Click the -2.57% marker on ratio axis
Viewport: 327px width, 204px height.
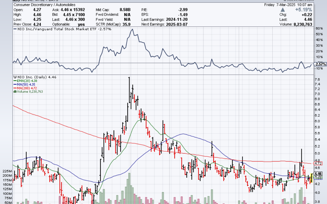pos(320,64)
